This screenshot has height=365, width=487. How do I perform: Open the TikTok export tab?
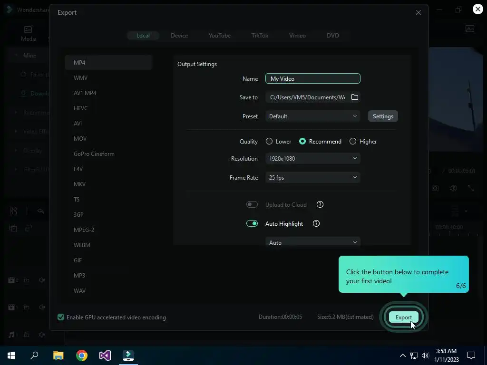[260, 35]
